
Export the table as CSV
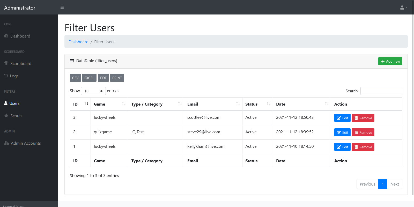(x=75, y=78)
